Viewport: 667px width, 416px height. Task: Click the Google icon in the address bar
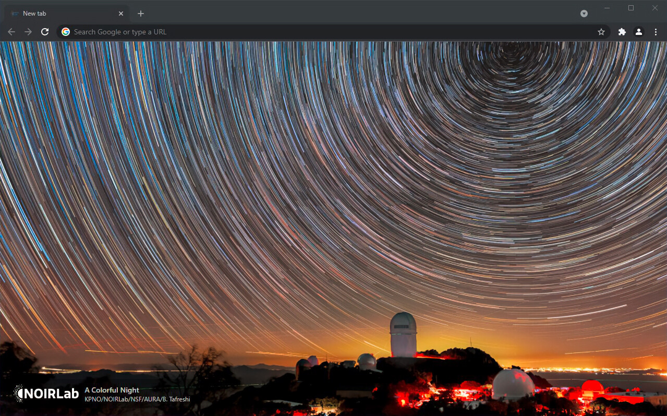[x=66, y=32]
